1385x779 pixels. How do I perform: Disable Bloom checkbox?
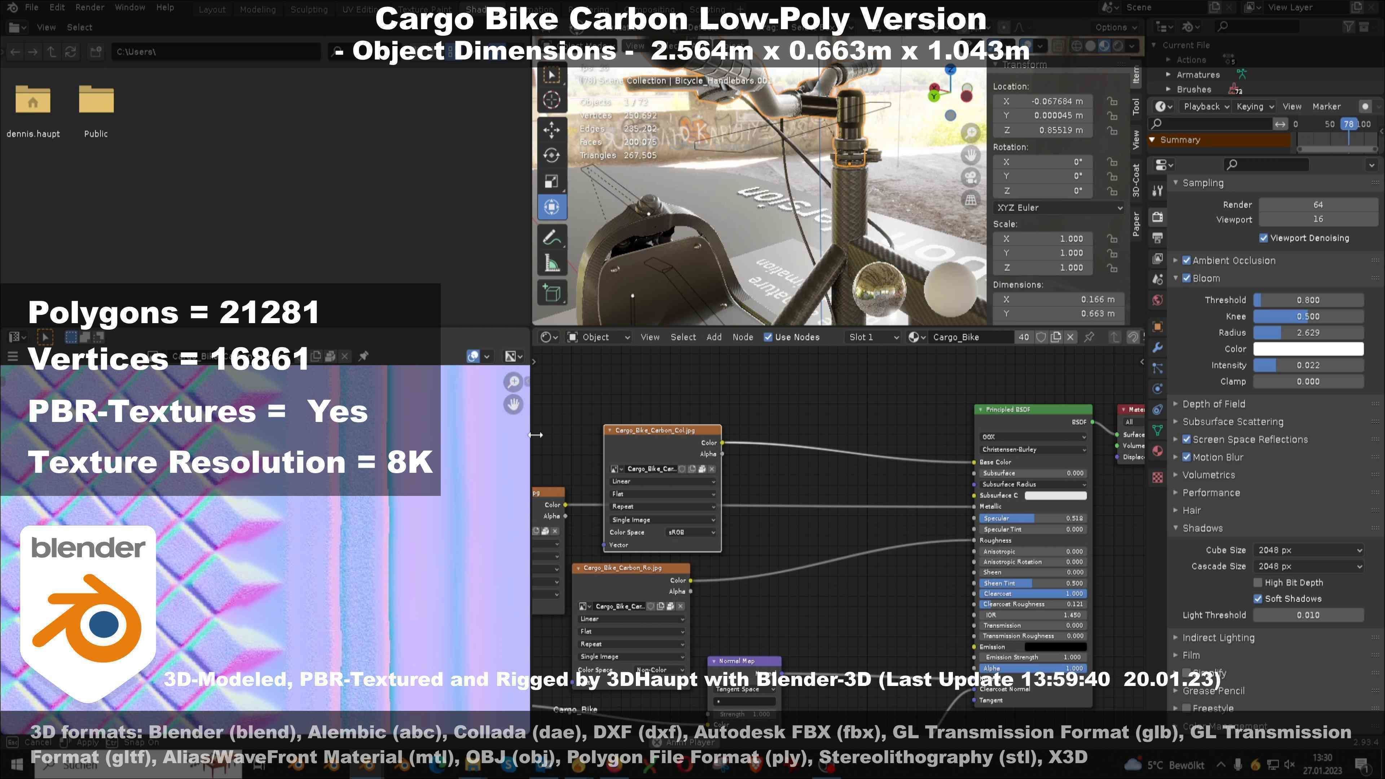pyautogui.click(x=1187, y=278)
